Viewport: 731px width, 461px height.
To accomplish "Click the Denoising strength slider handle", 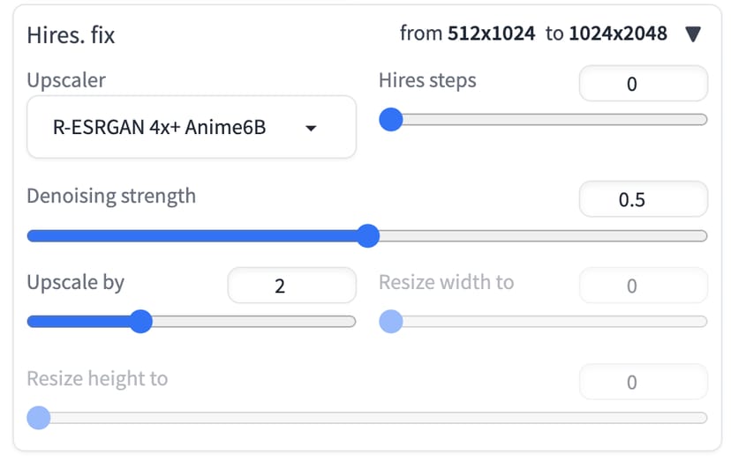I will pyautogui.click(x=368, y=235).
